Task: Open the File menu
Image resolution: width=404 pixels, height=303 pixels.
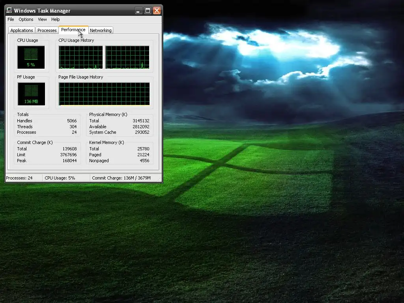Action: (11, 19)
